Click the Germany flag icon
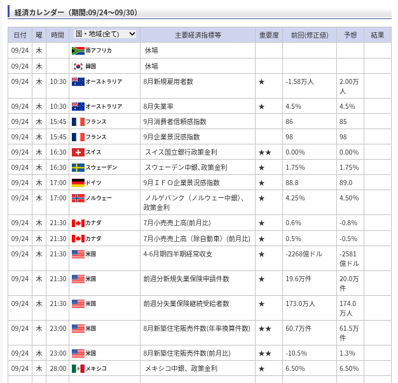Screen dimensions: 398x383 (x=78, y=183)
